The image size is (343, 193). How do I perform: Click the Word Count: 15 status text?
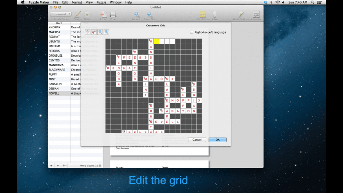click(x=89, y=165)
